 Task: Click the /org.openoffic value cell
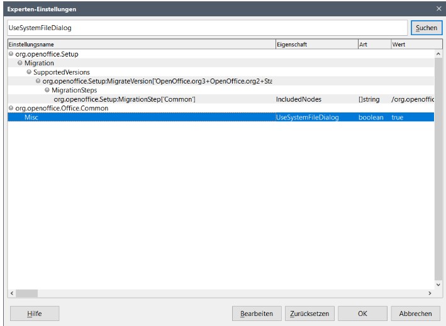413,99
